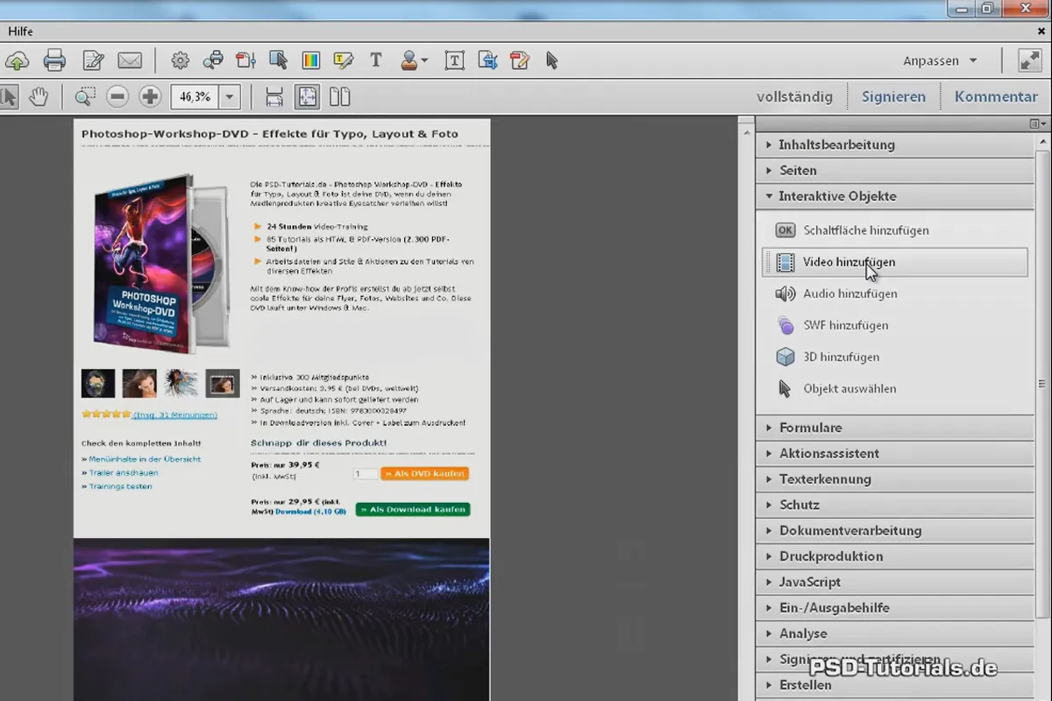Image resolution: width=1052 pixels, height=701 pixels.
Task: Open the Anpassen dropdown
Action: (941, 61)
